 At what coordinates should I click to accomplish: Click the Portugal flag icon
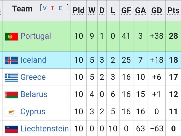11,36
